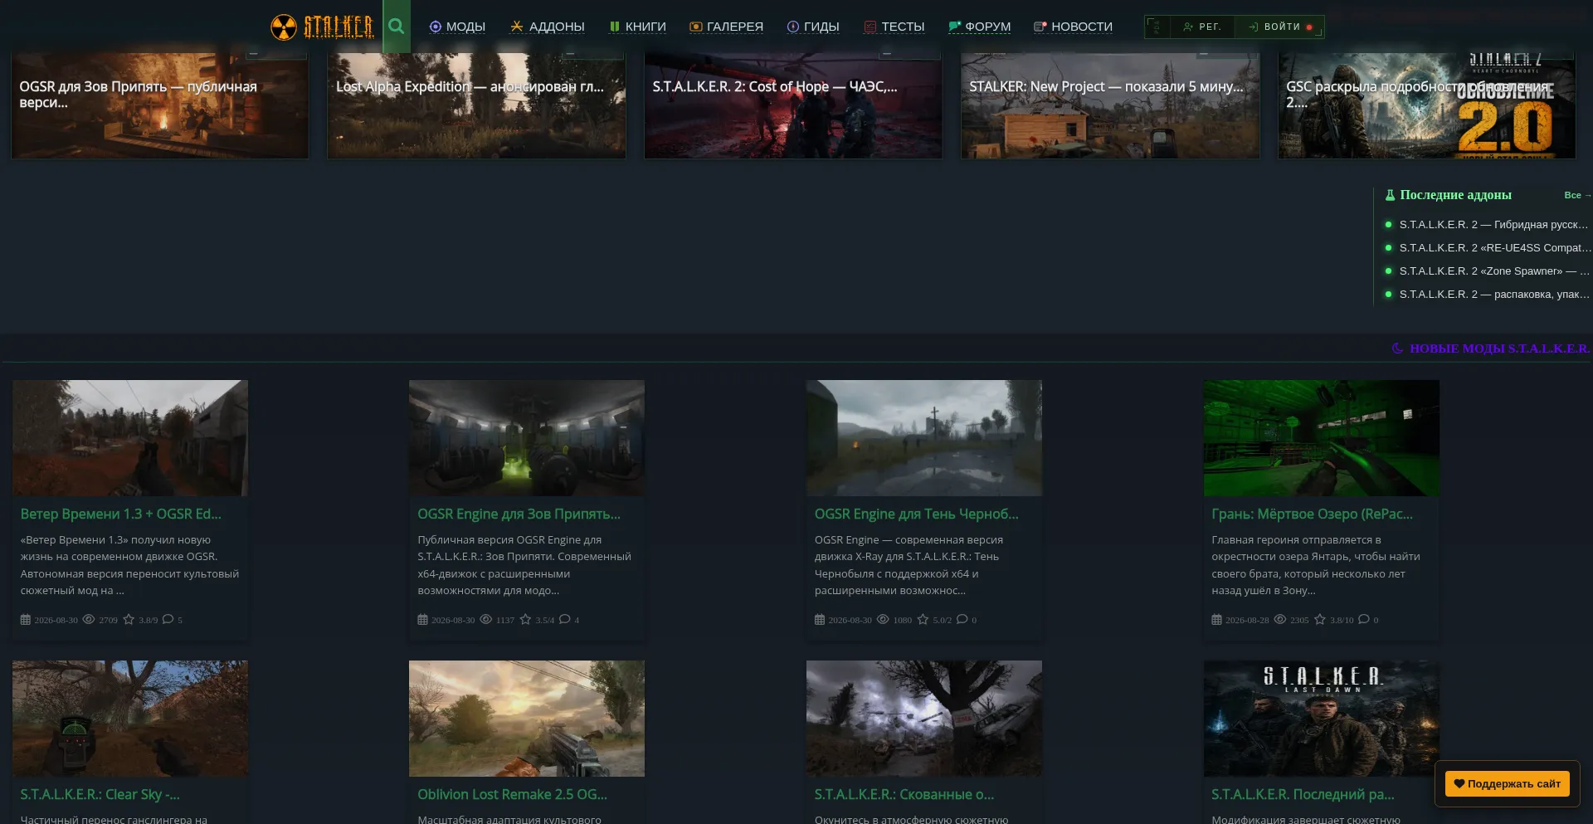Viewport: 1593px width, 824px height.
Task: Open the S.T.A.L.K.E.R.: Скованные о… title
Action: tap(904, 795)
